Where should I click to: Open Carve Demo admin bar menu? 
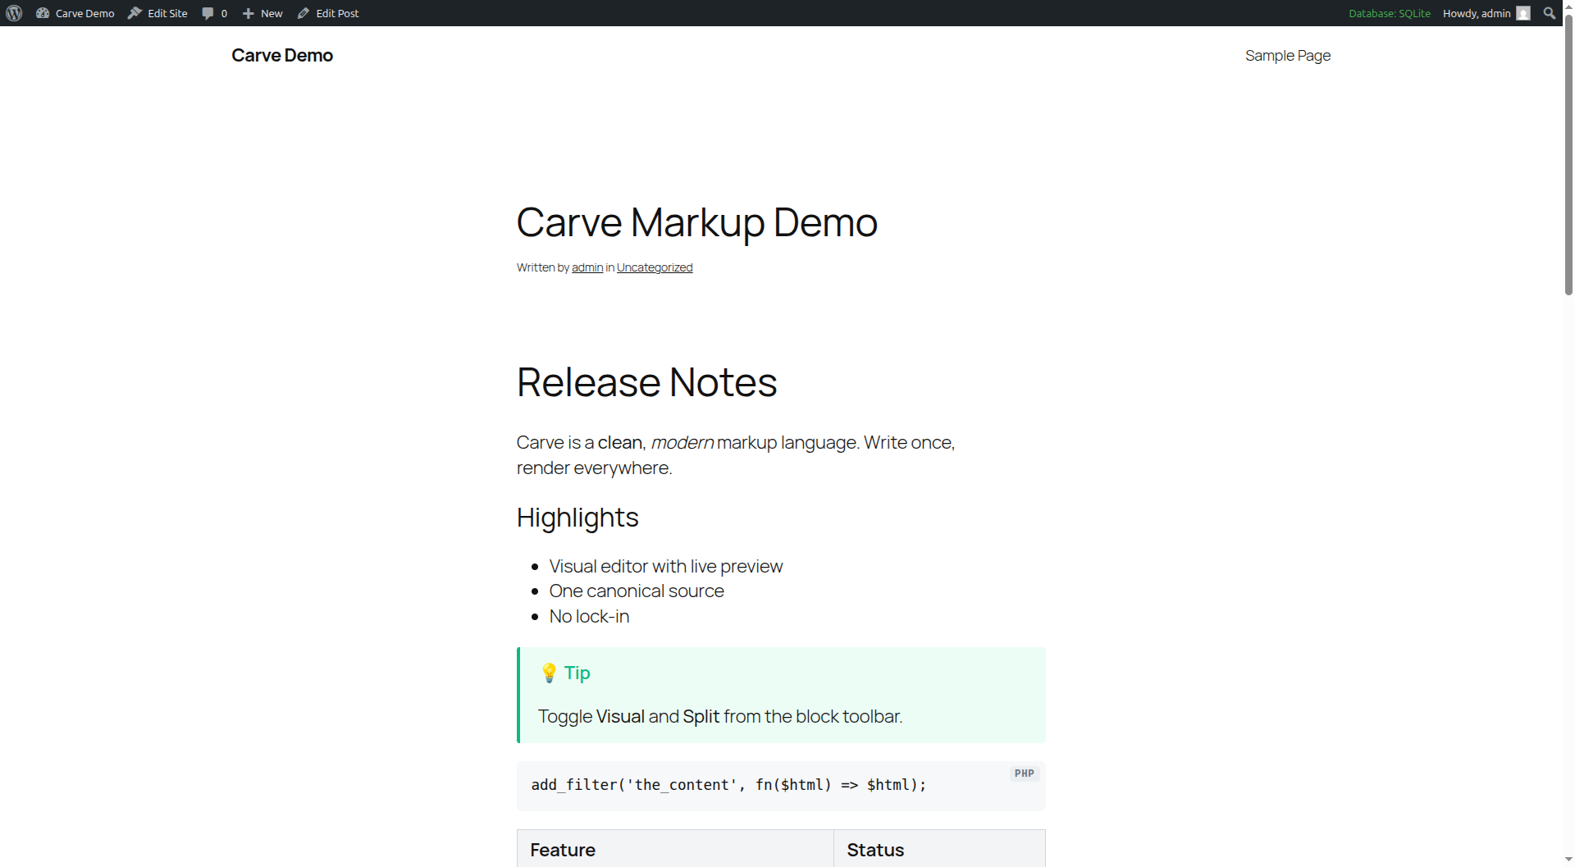point(75,13)
